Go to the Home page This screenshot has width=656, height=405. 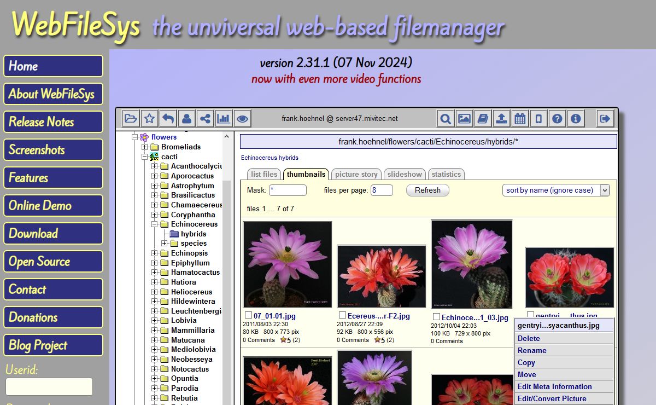pos(53,66)
